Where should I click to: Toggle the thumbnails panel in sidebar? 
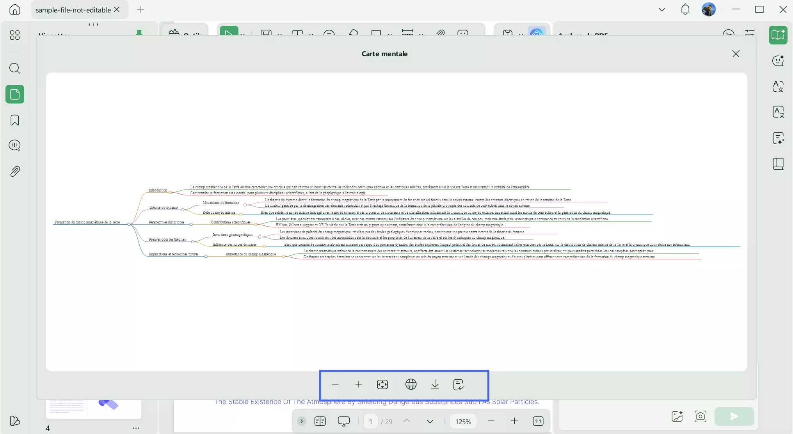click(15, 94)
